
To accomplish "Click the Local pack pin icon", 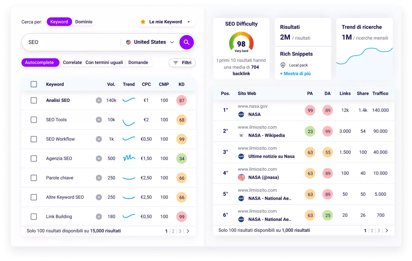I will (x=283, y=65).
